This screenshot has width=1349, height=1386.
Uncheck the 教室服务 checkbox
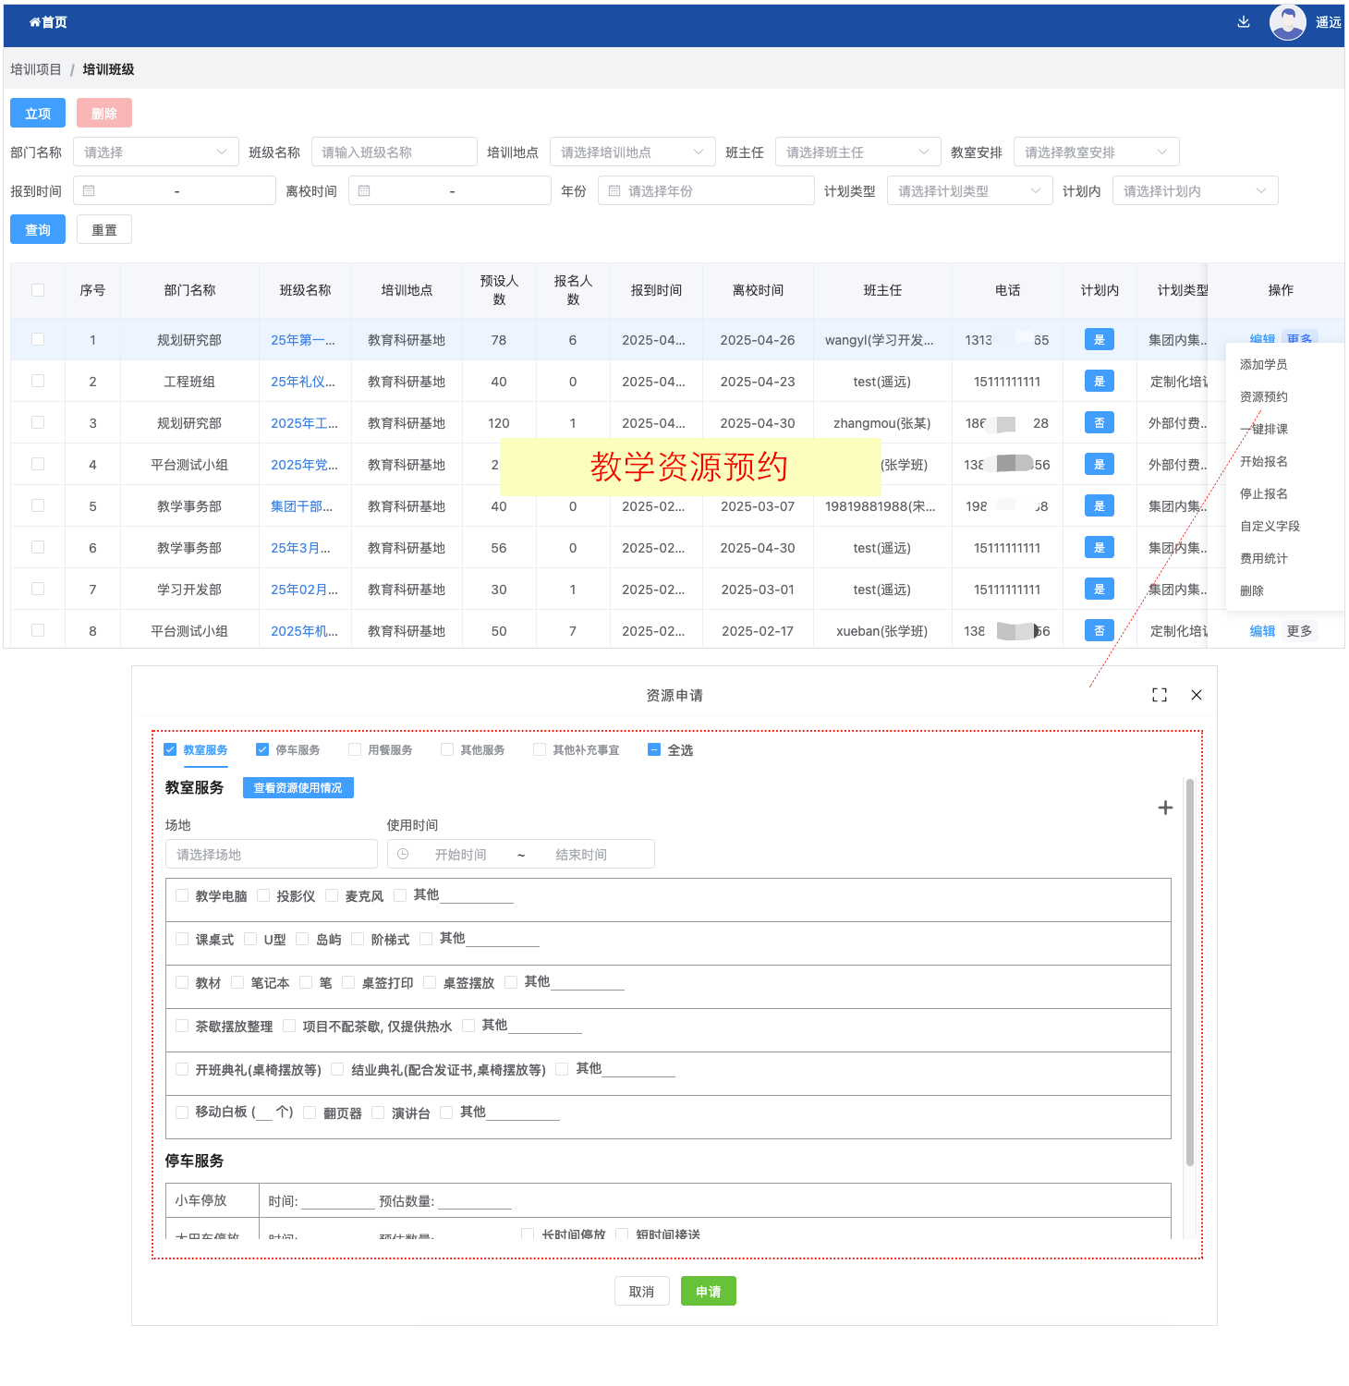[170, 749]
